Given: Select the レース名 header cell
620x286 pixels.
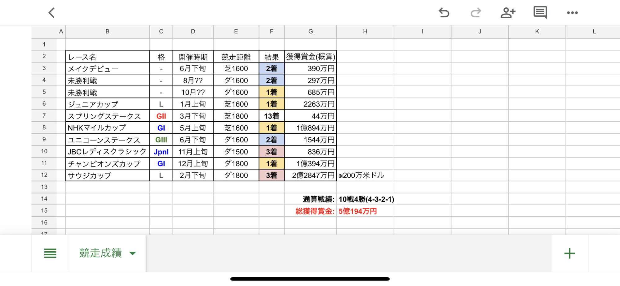Looking at the screenshot, I should (108, 57).
